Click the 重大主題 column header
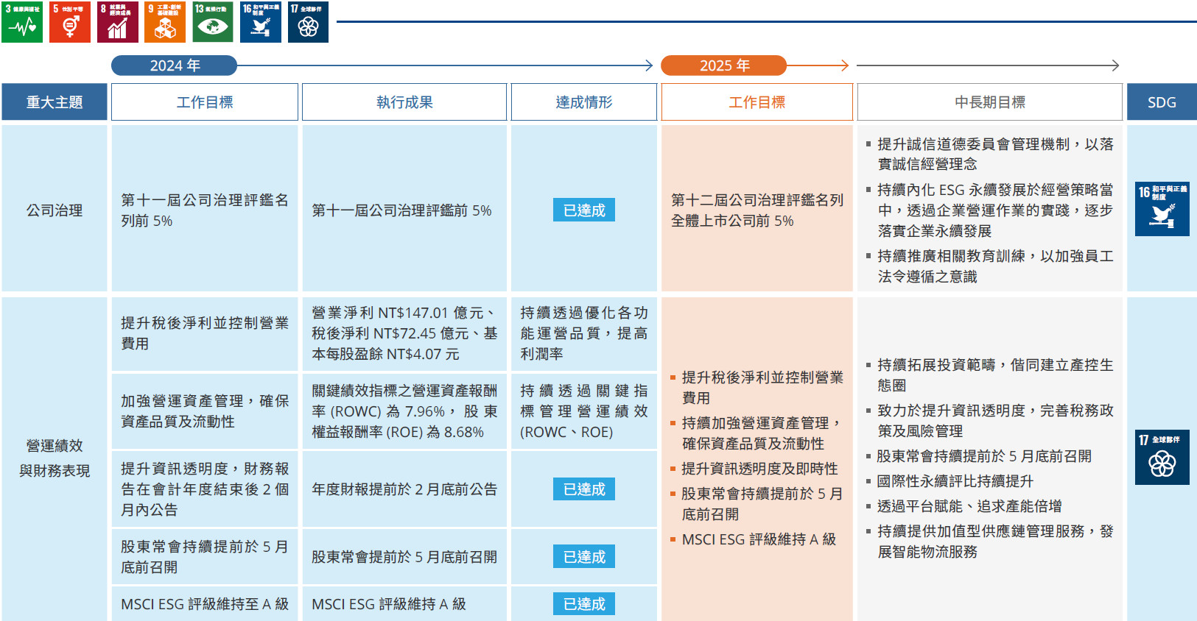This screenshot has width=1197, height=621. 55,102
